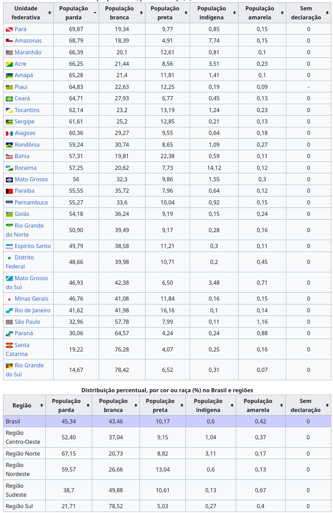This screenshot has height=513, width=333.
Task: Click the Espírito Santo flag icon
Action: [9, 246]
